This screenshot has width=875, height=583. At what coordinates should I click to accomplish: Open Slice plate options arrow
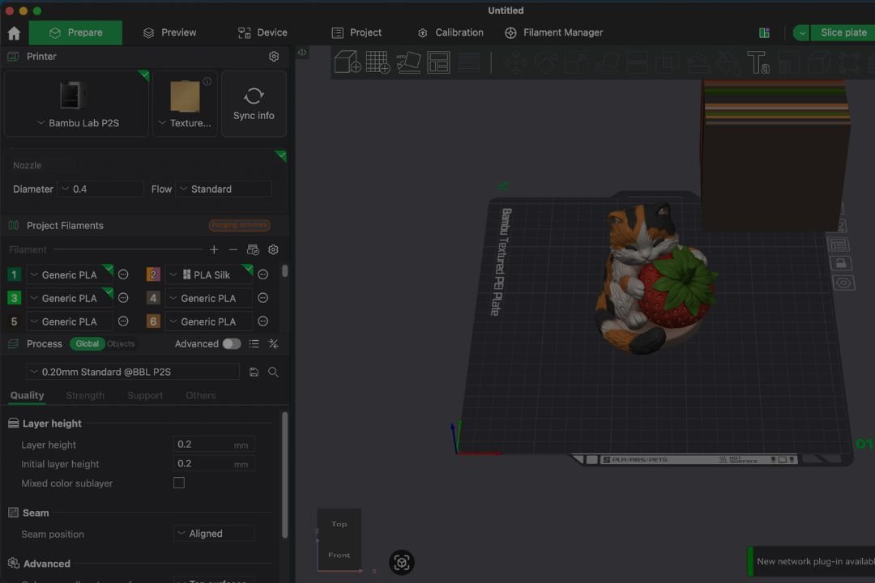[x=801, y=33]
